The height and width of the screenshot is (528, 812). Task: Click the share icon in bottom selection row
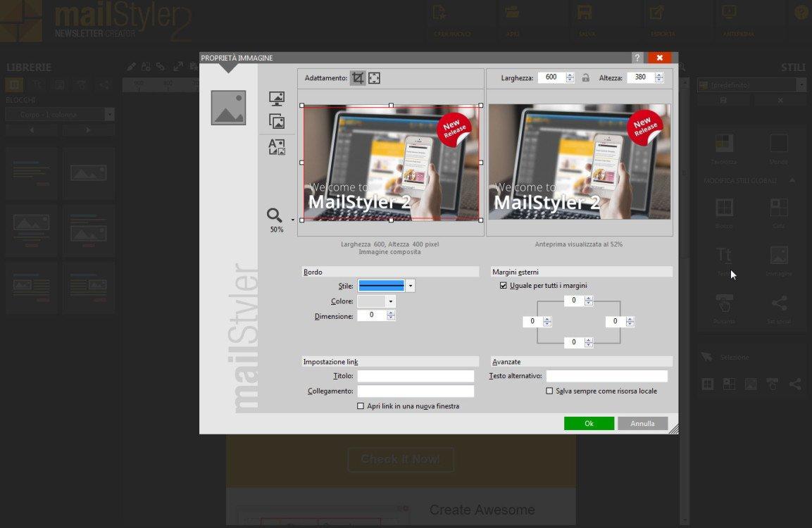click(x=795, y=384)
